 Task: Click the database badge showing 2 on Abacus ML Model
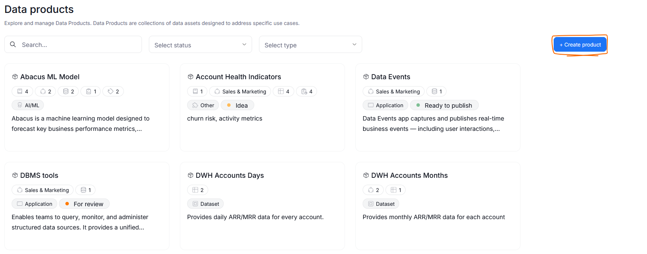pos(68,91)
